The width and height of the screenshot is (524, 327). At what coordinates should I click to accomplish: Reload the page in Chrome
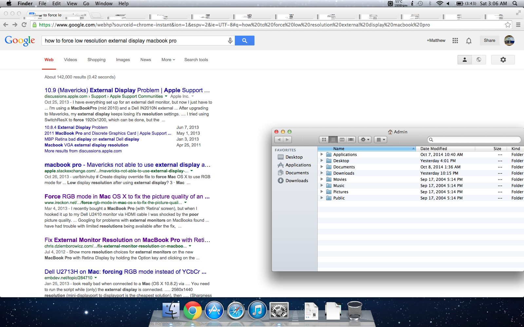pos(24,25)
